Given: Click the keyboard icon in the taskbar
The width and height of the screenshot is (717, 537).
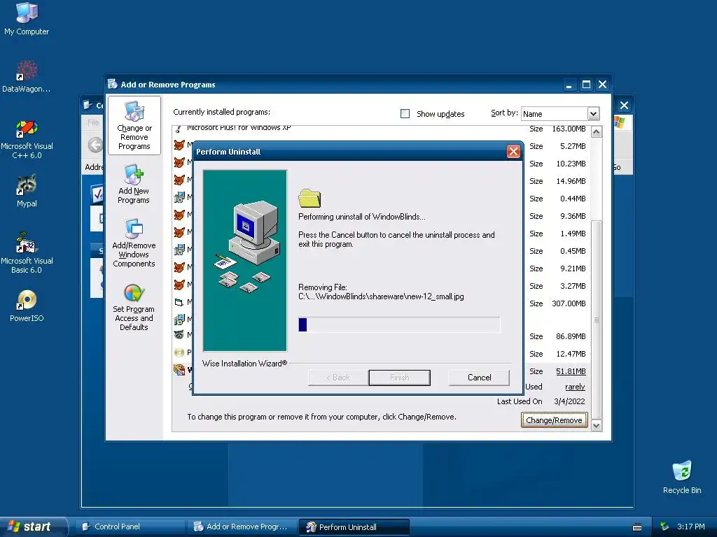Looking at the screenshot, I should pos(636,527).
